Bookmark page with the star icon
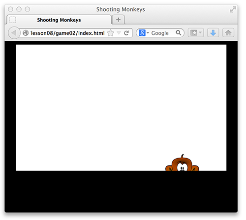 coord(111,33)
